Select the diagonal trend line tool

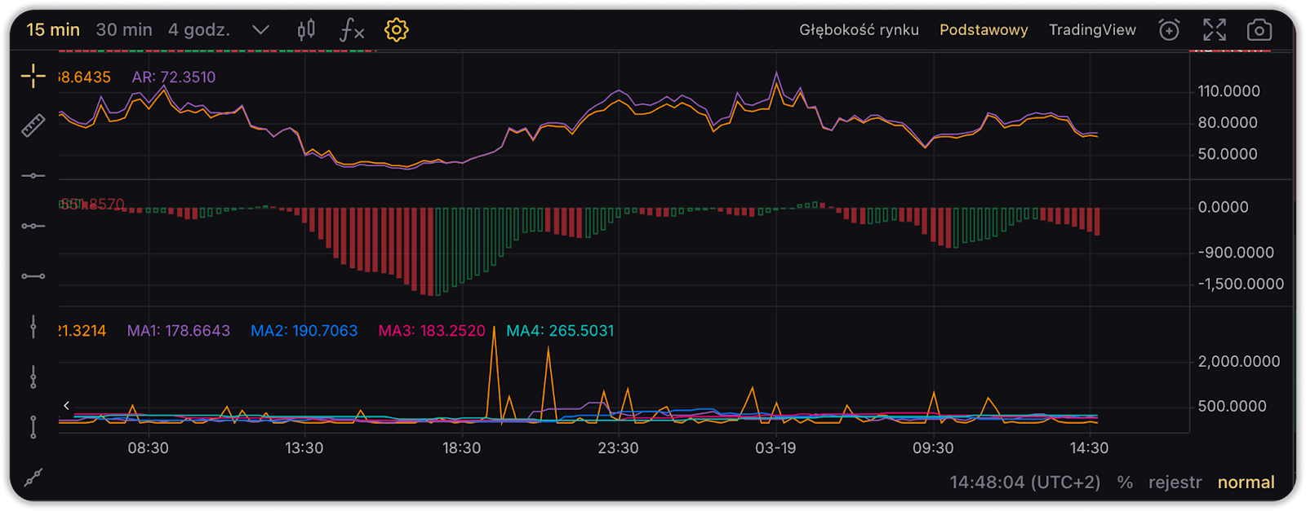pos(33,478)
